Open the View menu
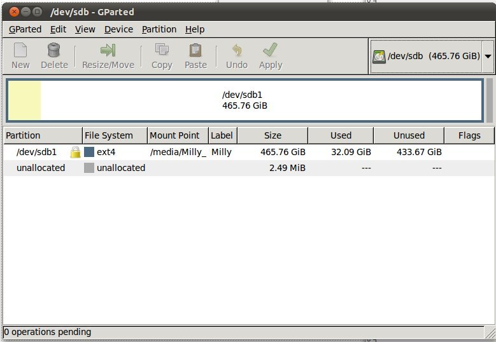Viewport: 496px width, 342px height. [85, 29]
